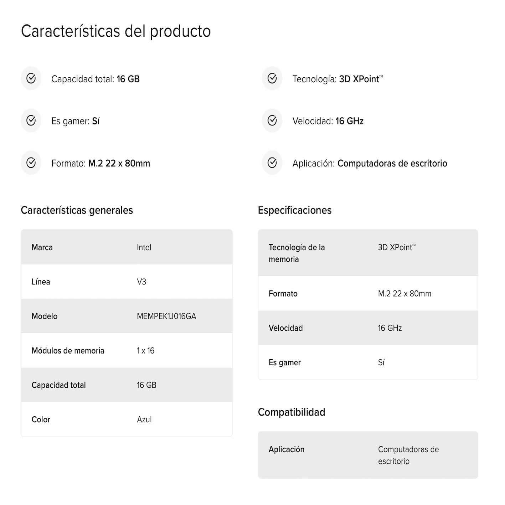Click the Características generales heading
The height and width of the screenshot is (505, 505).
click(77, 210)
